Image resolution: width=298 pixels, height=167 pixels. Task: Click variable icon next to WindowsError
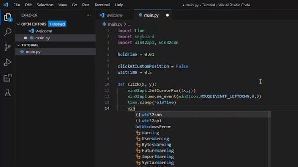[138, 127]
